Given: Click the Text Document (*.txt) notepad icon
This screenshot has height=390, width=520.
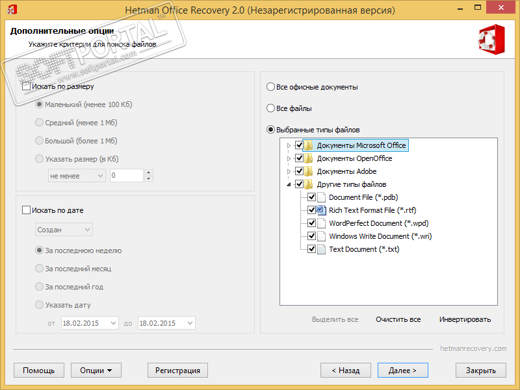Looking at the screenshot, I should tap(321, 249).
